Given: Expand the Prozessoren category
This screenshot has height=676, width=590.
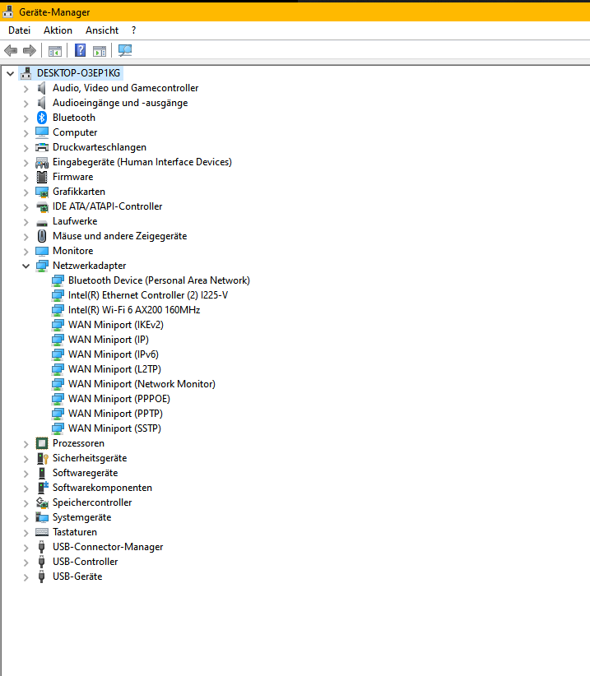Looking at the screenshot, I should [x=26, y=444].
